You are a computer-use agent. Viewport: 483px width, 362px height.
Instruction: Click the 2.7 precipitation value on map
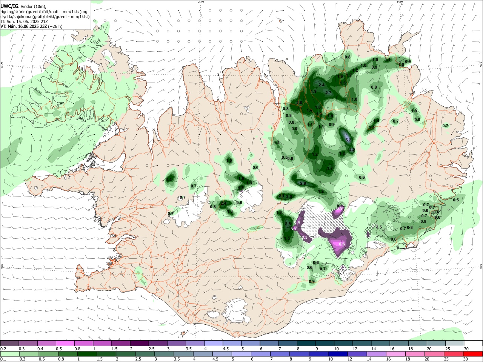pyautogui.click(x=328, y=93)
